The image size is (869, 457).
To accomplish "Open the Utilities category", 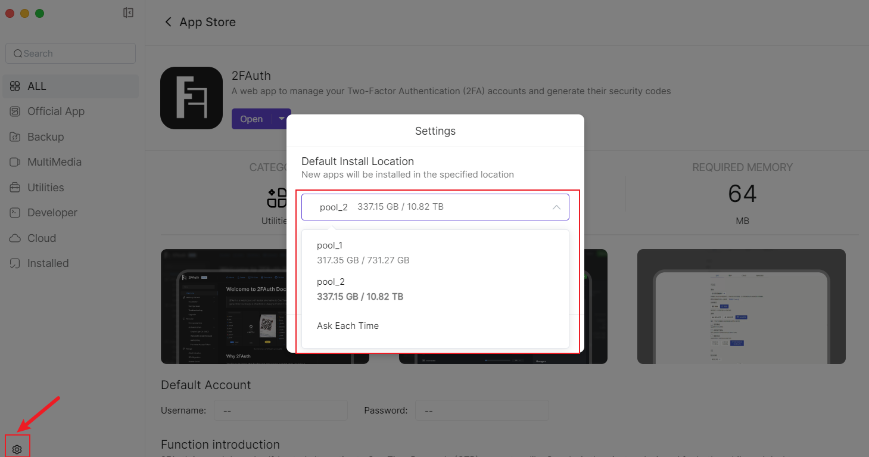I will 45,188.
